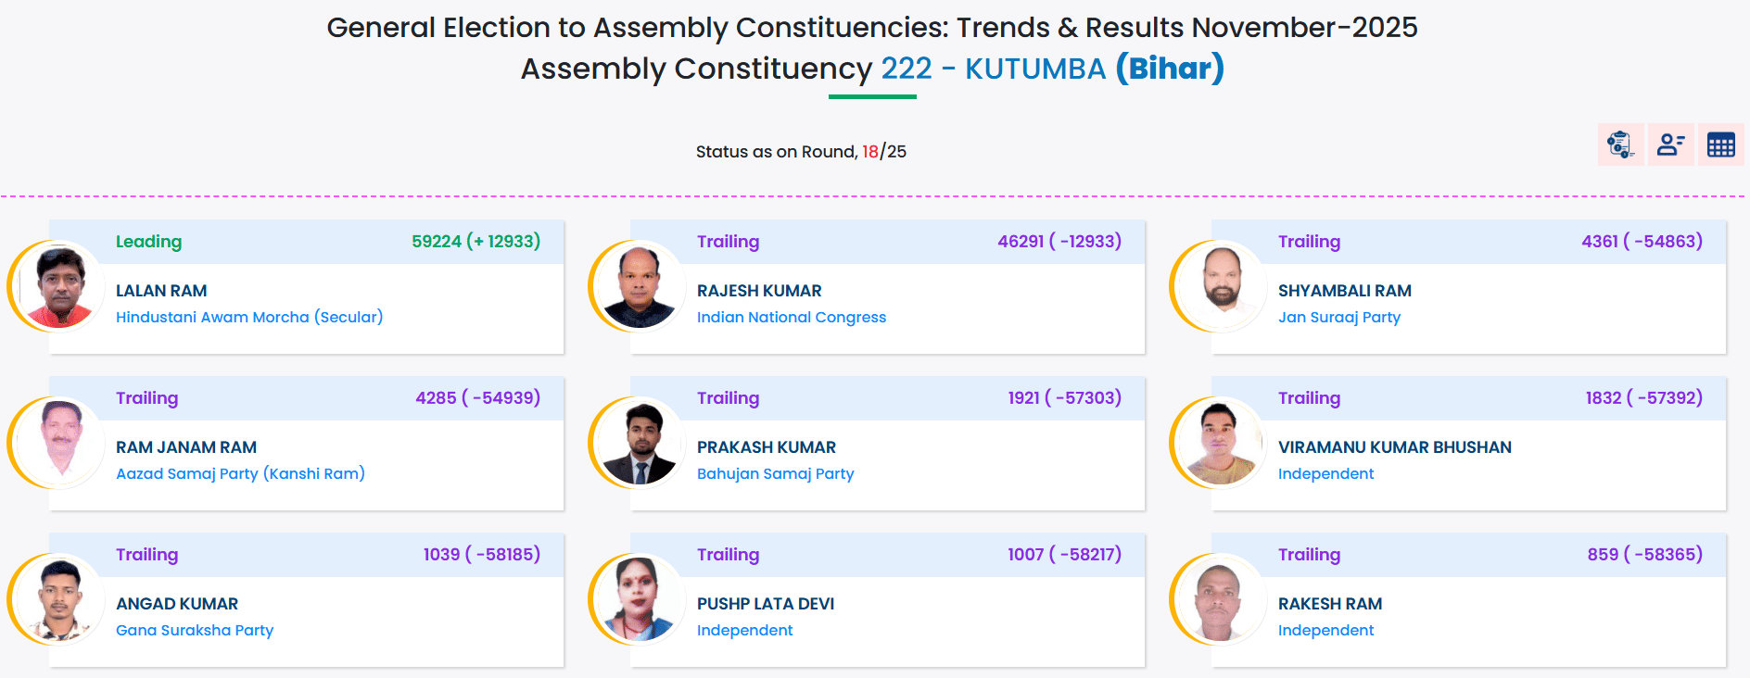The height and width of the screenshot is (678, 1750).
Task: Click Pushp Lata Devi's photo
Action: (x=640, y=599)
